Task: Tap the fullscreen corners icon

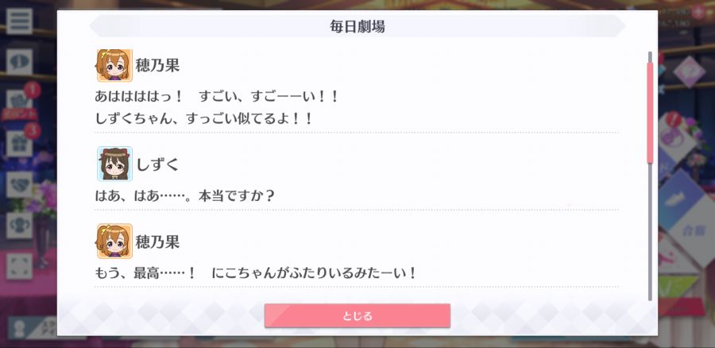Action: click(x=19, y=266)
